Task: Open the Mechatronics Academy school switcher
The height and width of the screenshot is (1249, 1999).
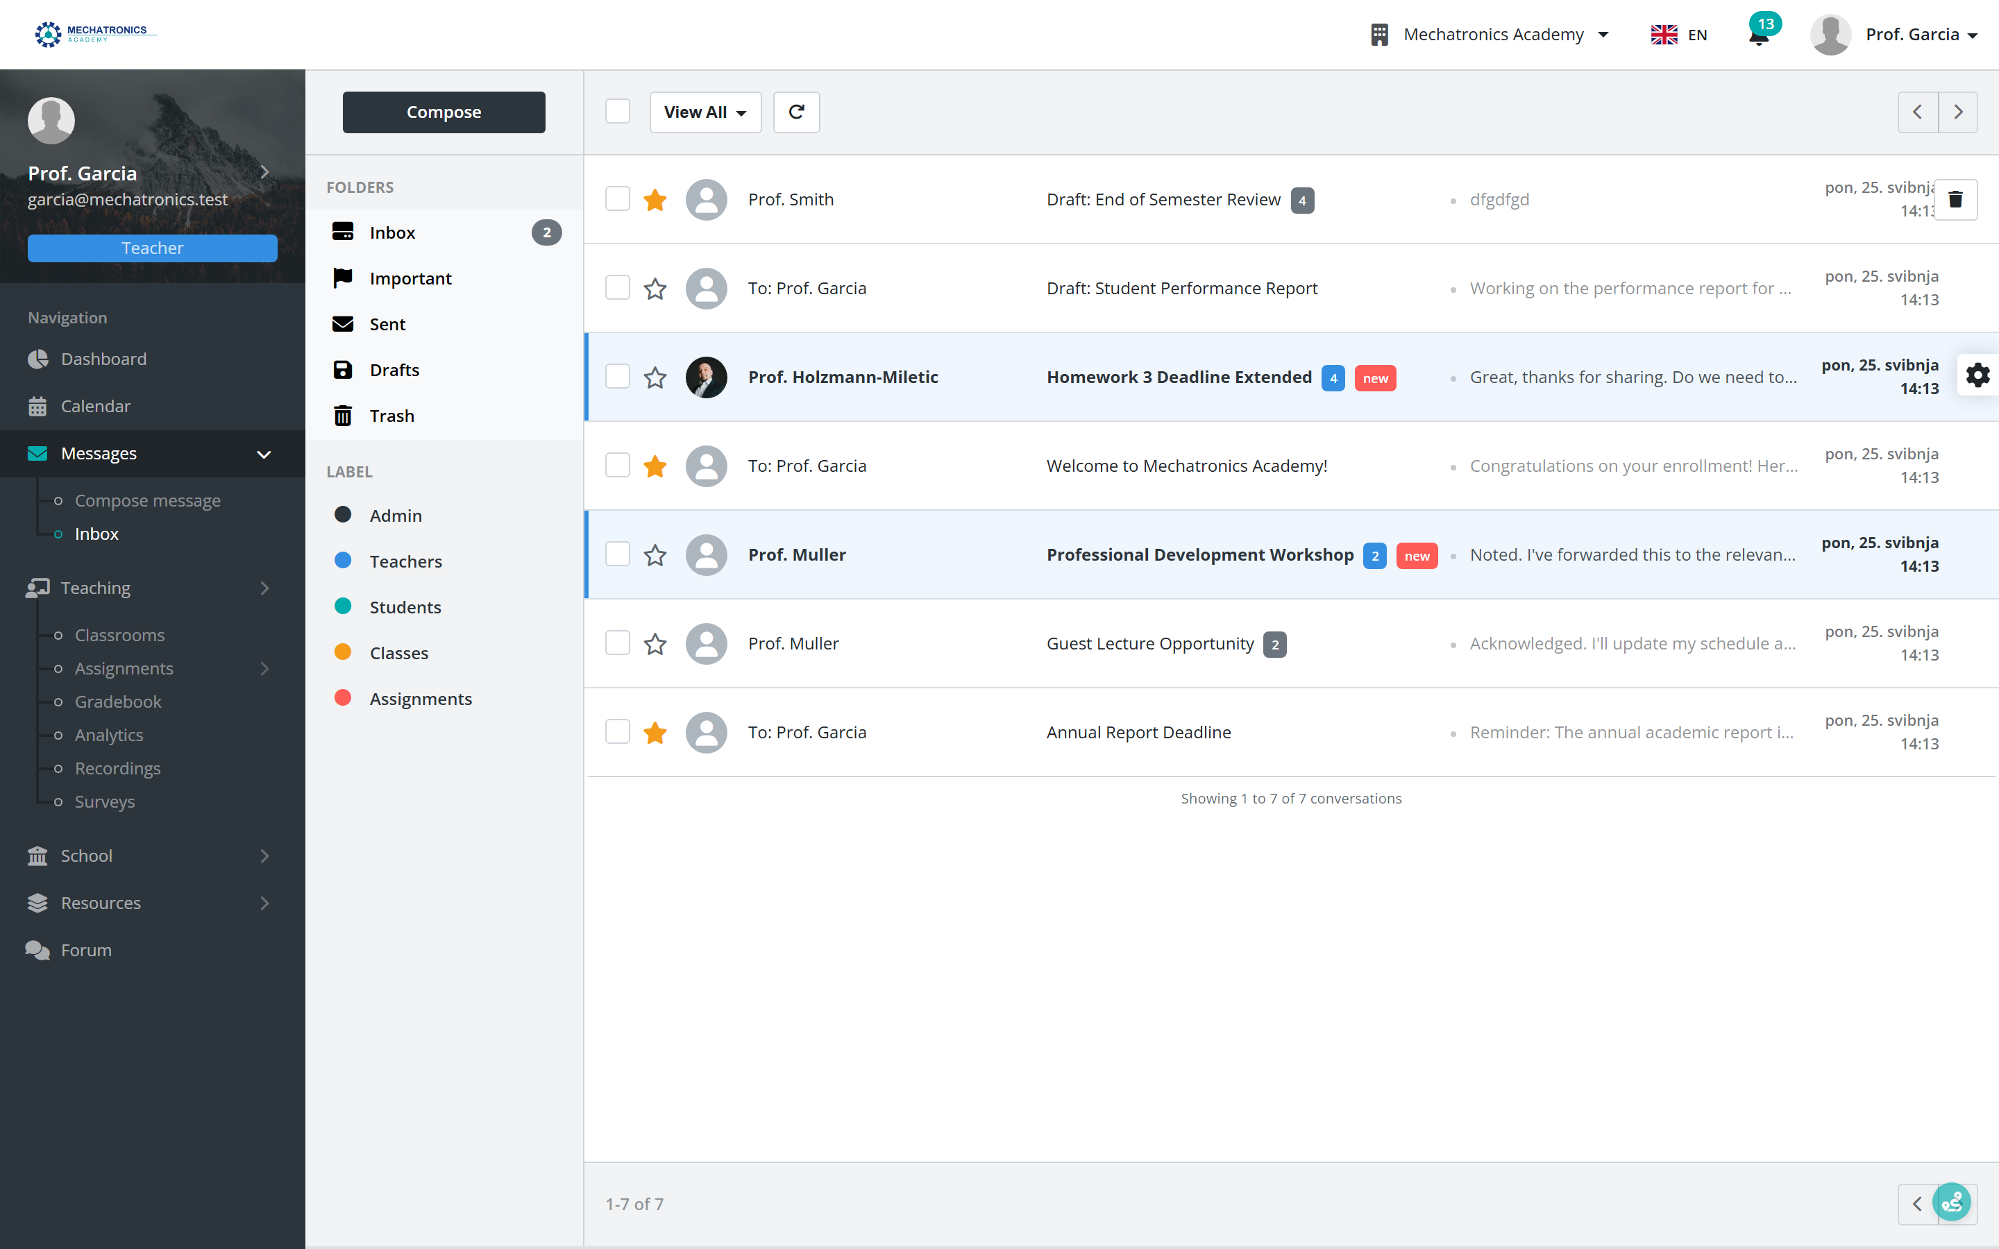Action: point(1490,35)
